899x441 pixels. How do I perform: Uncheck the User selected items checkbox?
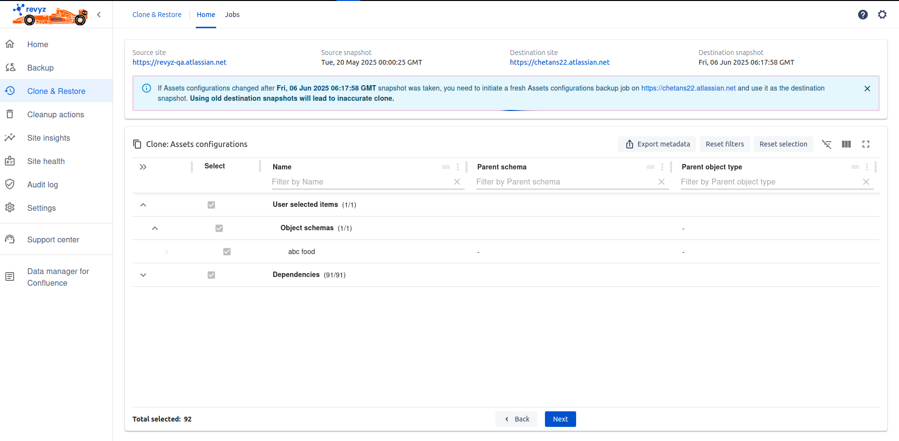point(211,205)
